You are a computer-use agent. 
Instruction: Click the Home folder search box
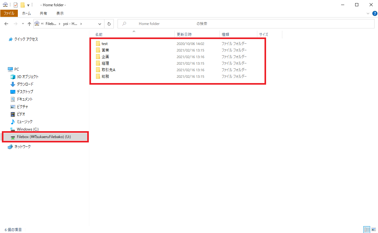click(246, 24)
